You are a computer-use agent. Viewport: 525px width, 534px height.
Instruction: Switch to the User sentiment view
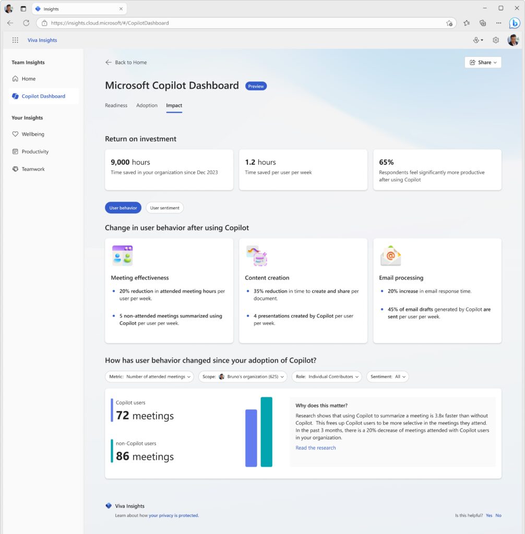pos(164,208)
